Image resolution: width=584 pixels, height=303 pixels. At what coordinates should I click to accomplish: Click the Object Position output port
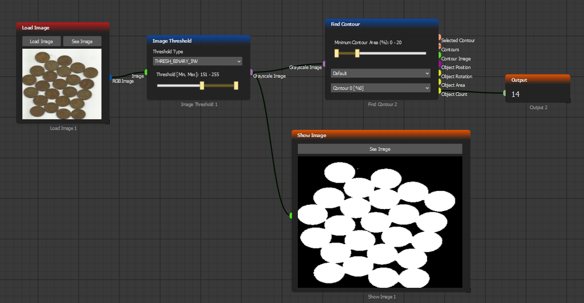(x=440, y=64)
